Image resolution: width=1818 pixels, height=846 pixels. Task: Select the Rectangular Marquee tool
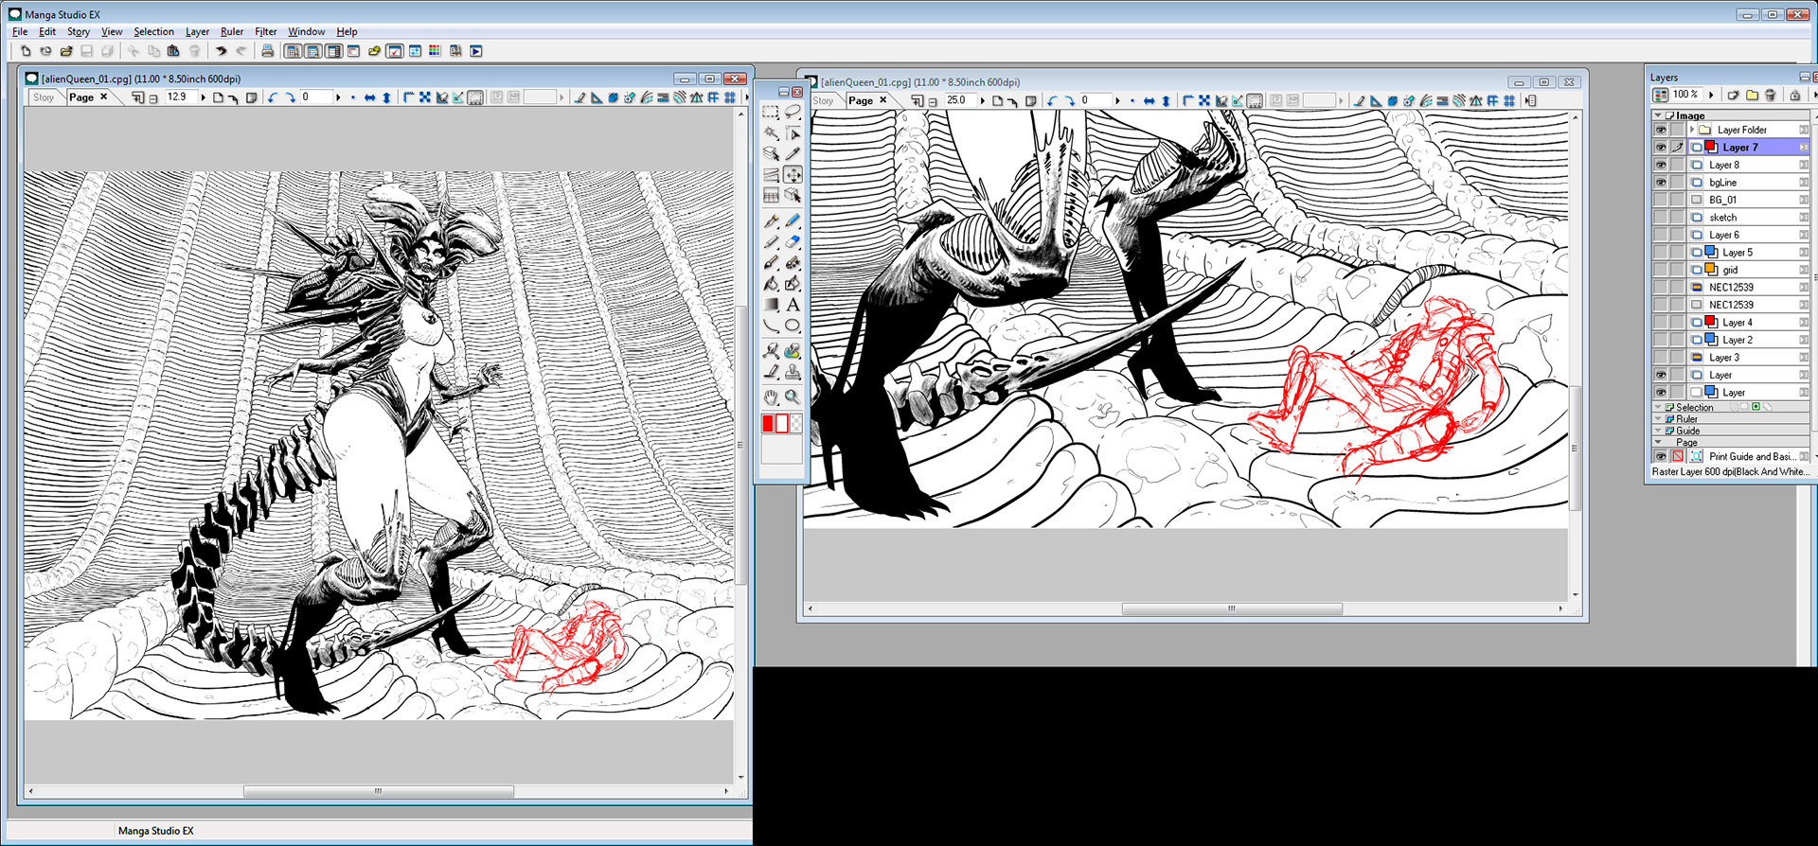[771, 112]
